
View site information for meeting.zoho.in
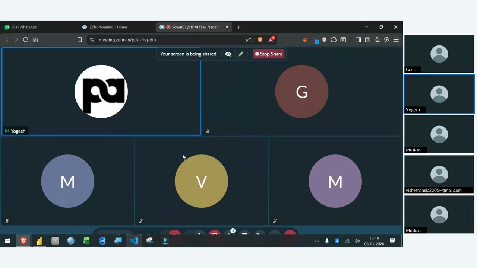pos(92,40)
